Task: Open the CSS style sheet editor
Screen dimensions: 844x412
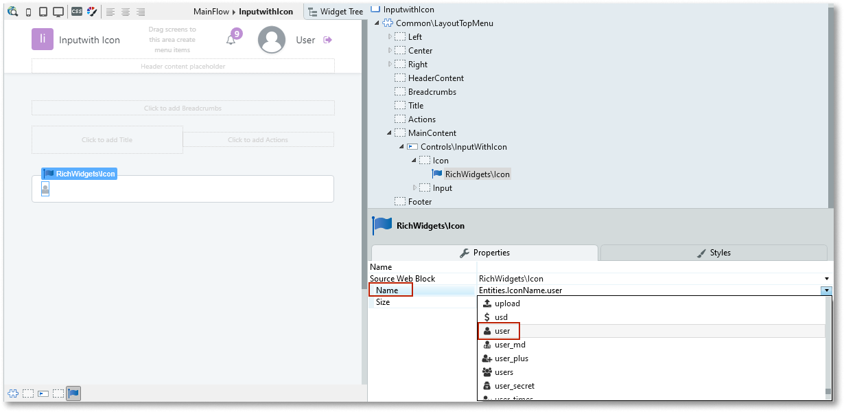Action: point(77,12)
